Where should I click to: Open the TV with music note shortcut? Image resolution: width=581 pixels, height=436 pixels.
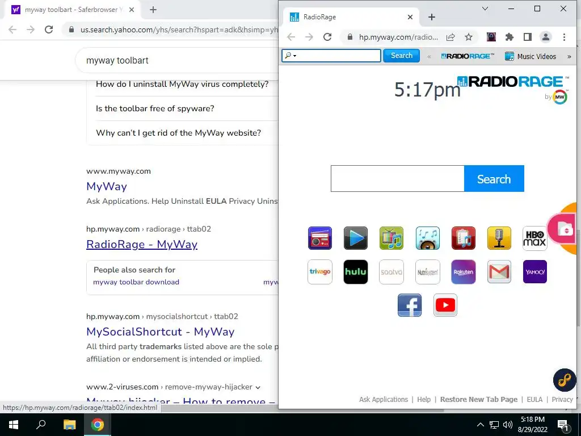point(391,238)
